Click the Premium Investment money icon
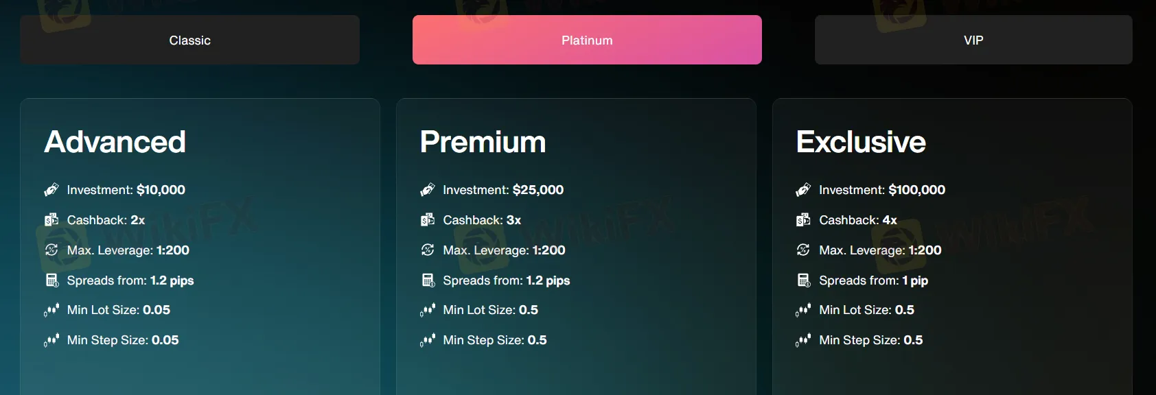The width and height of the screenshot is (1156, 395). pos(428,190)
